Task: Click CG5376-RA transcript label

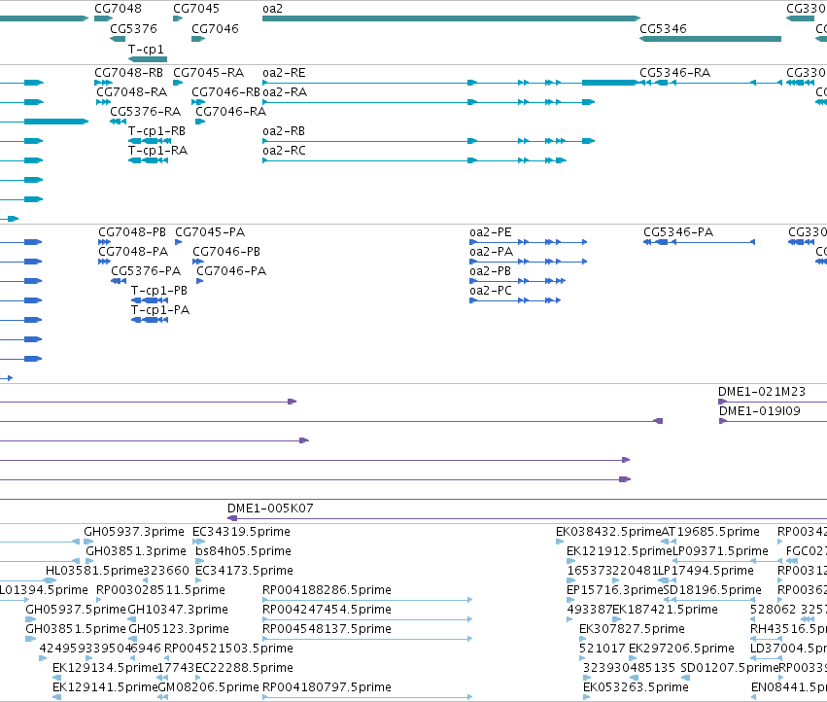Action: click(146, 112)
